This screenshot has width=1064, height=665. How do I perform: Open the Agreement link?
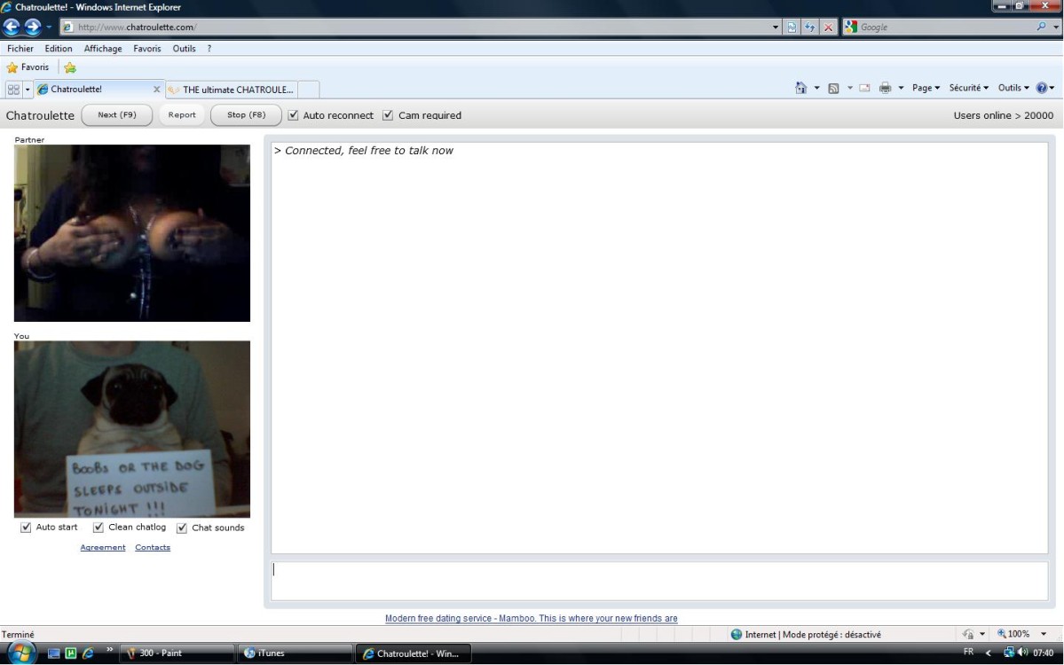point(102,548)
